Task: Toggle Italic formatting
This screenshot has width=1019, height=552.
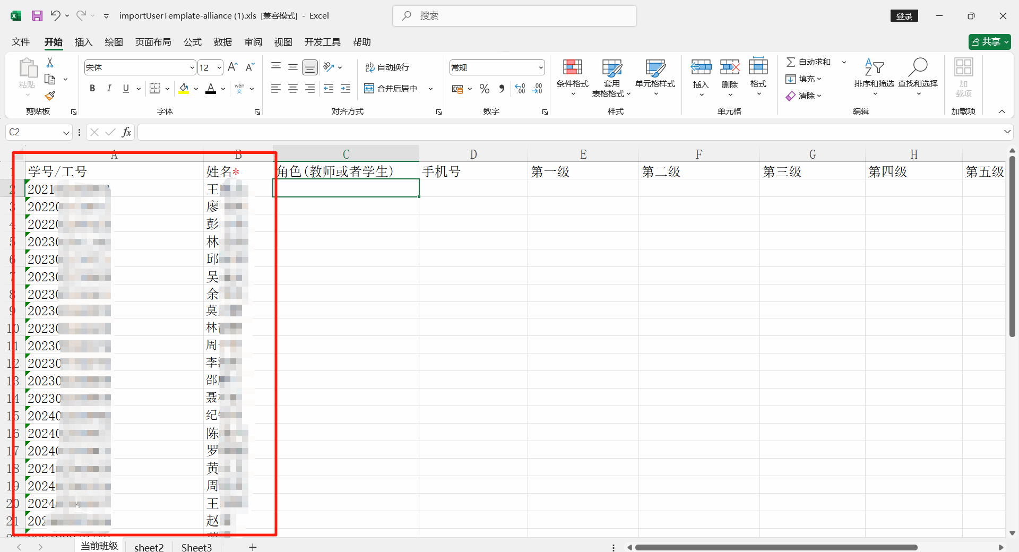Action: click(x=109, y=89)
